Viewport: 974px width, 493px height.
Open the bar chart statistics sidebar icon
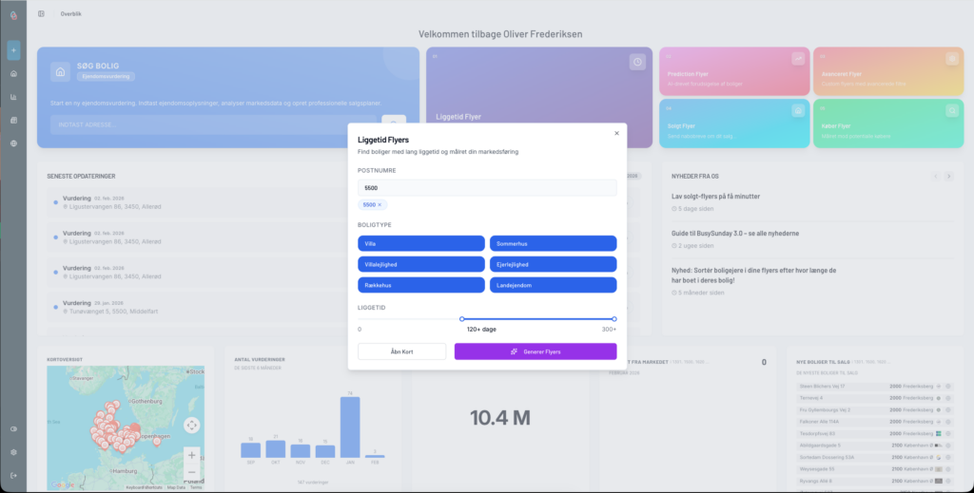point(13,97)
